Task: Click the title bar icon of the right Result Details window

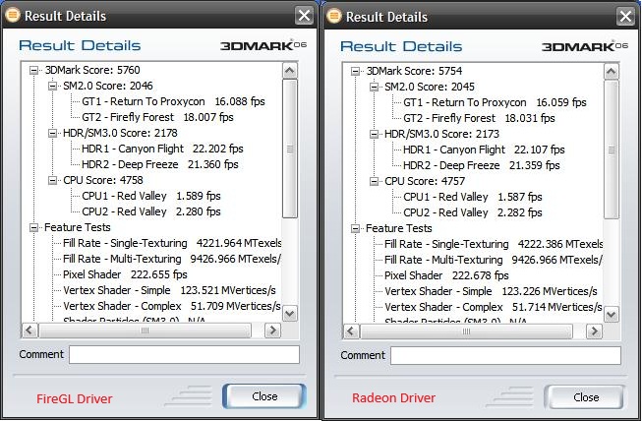Action: (x=333, y=16)
